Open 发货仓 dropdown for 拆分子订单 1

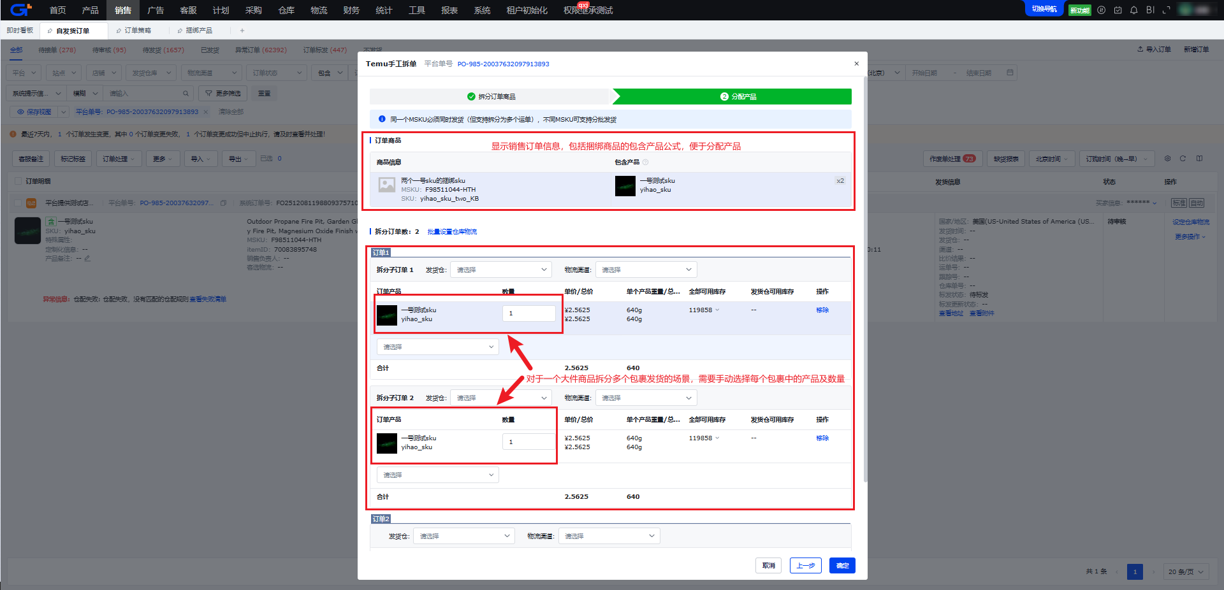[x=500, y=270]
